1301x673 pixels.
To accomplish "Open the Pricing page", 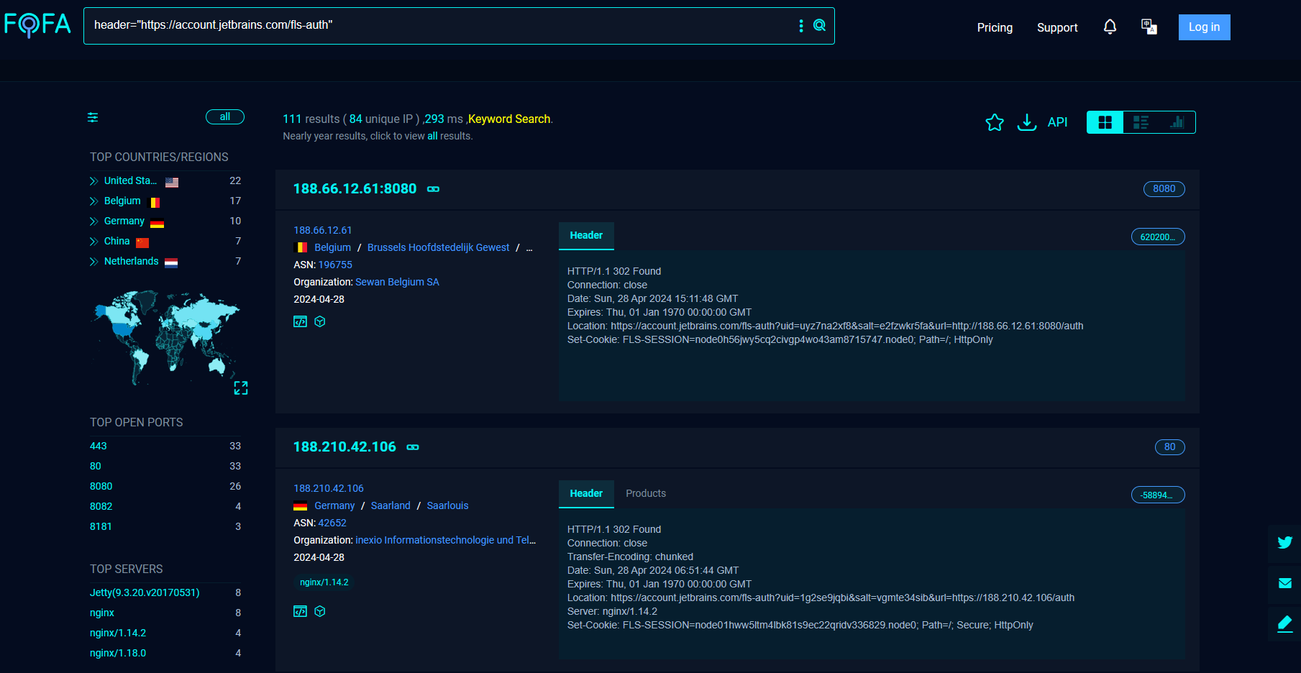I will 995,27.
